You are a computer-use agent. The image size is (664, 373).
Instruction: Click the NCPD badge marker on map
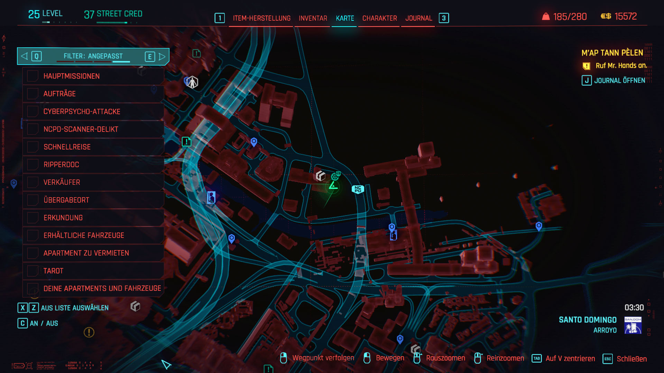click(x=358, y=189)
